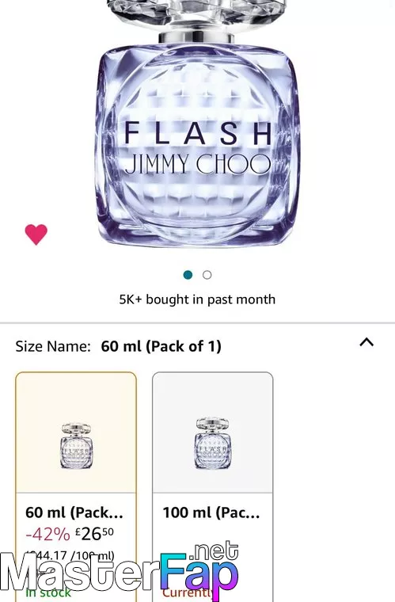This screenshot has width=395, height=602.
Task: Tap the 100 ml bottle thumbnail image
Action: (213, 443)
